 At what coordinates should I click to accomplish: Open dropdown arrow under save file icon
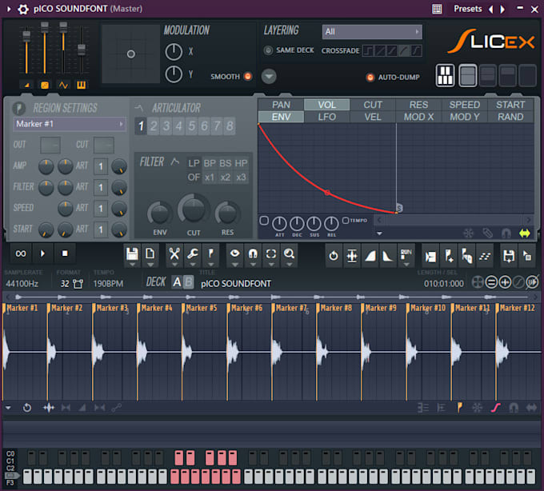[132, 265]
